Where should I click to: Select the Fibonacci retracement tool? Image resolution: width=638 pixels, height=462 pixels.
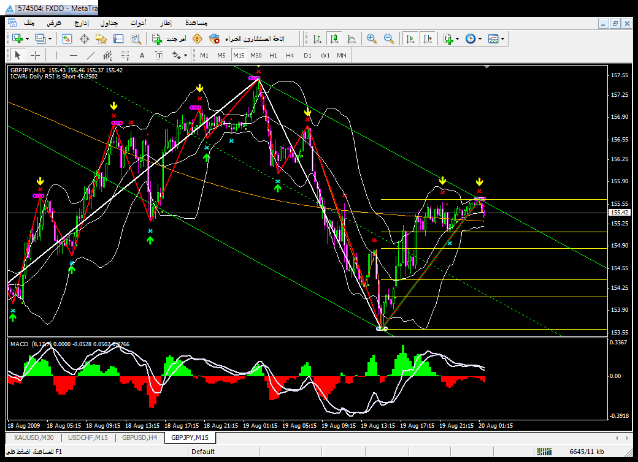coord(126,55)
